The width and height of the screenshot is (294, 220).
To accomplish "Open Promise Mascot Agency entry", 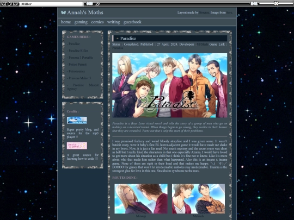I will 83,87.
